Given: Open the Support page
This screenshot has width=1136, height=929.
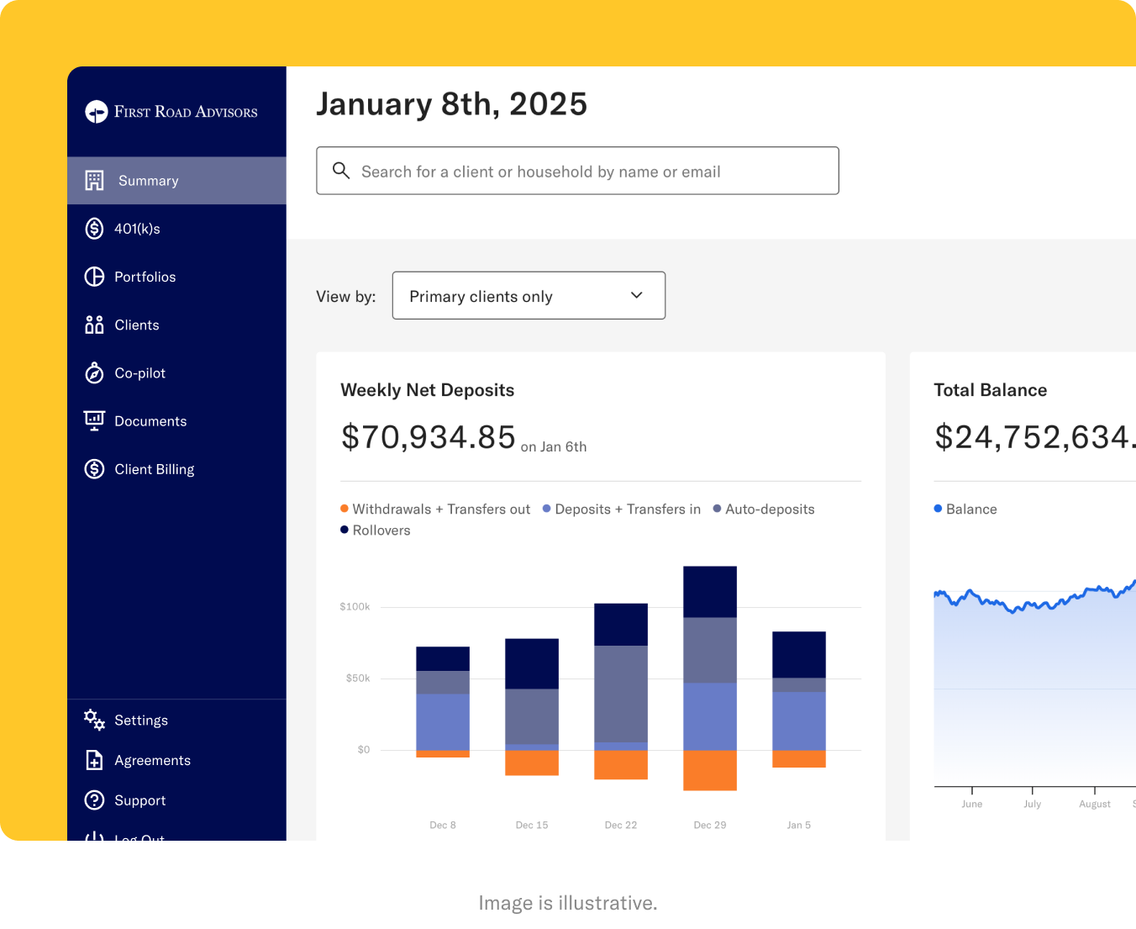Looking at the screenshot, I should pyautogui.click(x=176, y=800).
